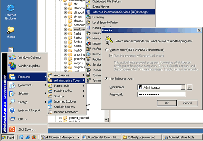This screenshot has width=203, height=141.
Task: Close the Run As dialog
Action: [x=199, y=30]
